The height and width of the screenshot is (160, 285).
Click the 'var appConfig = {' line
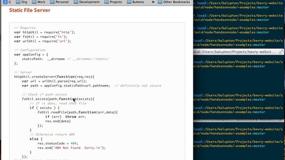pyautogui.click(x=31, y=54)
